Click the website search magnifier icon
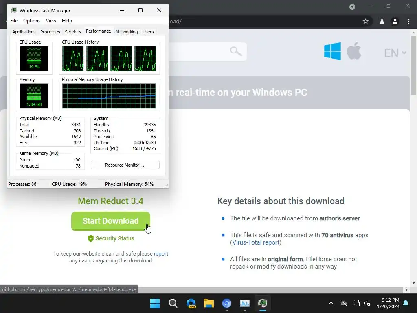Screen dimensions: 417x313 tap(236, 51)
